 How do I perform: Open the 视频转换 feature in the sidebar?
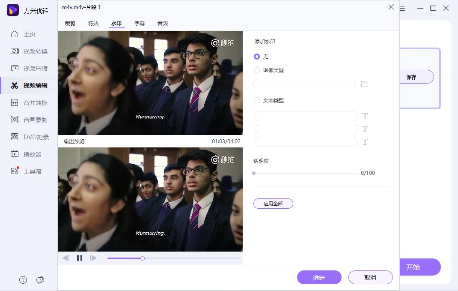tap(32, 51)
